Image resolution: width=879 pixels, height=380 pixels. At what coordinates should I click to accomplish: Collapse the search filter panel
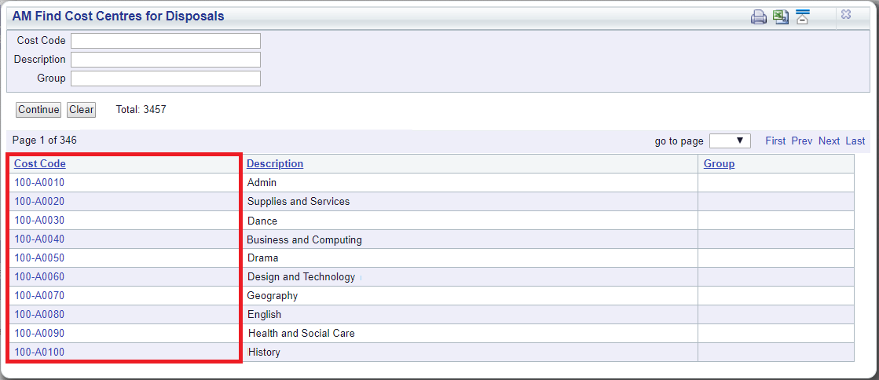pos(803,16)
